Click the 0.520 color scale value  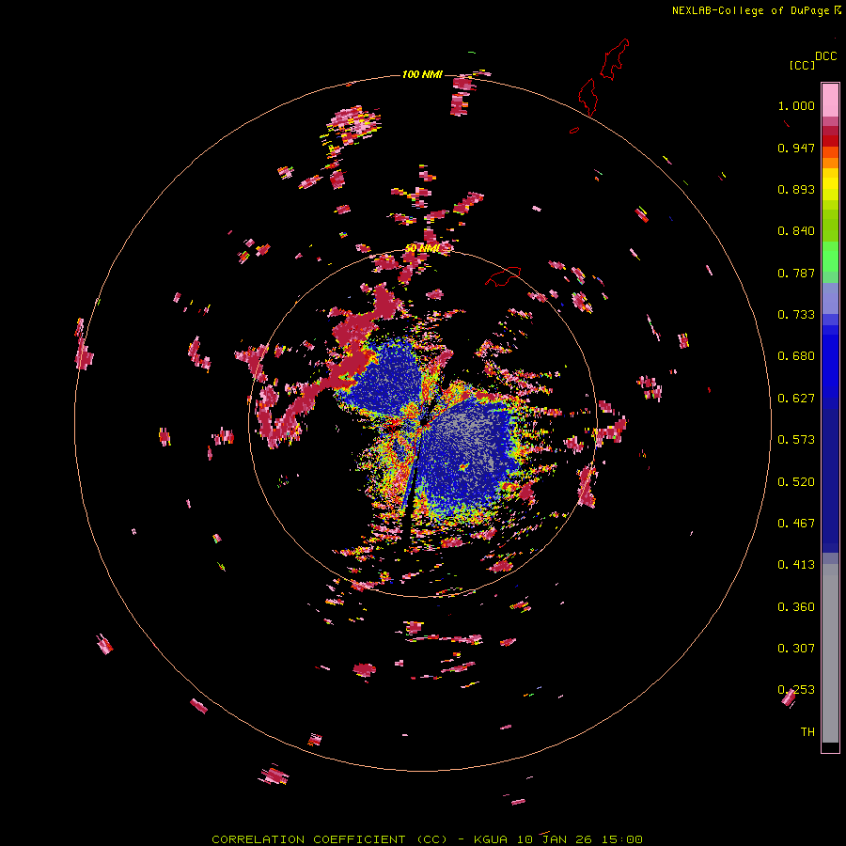coord(796,482)
